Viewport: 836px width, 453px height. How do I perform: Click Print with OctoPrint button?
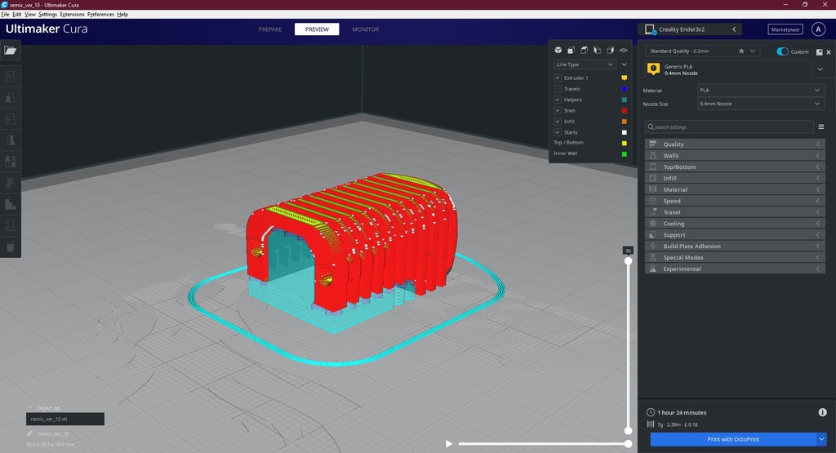click(x=732, y=439)
